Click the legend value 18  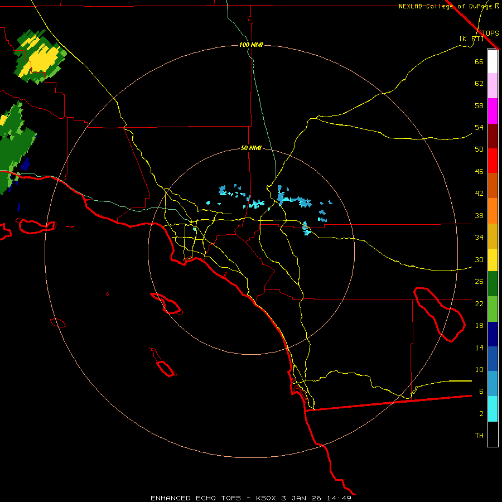[479, 326]
